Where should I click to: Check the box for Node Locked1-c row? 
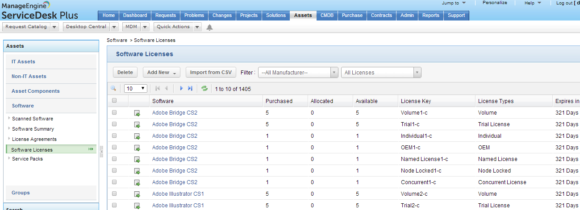(x=114, y=170)
